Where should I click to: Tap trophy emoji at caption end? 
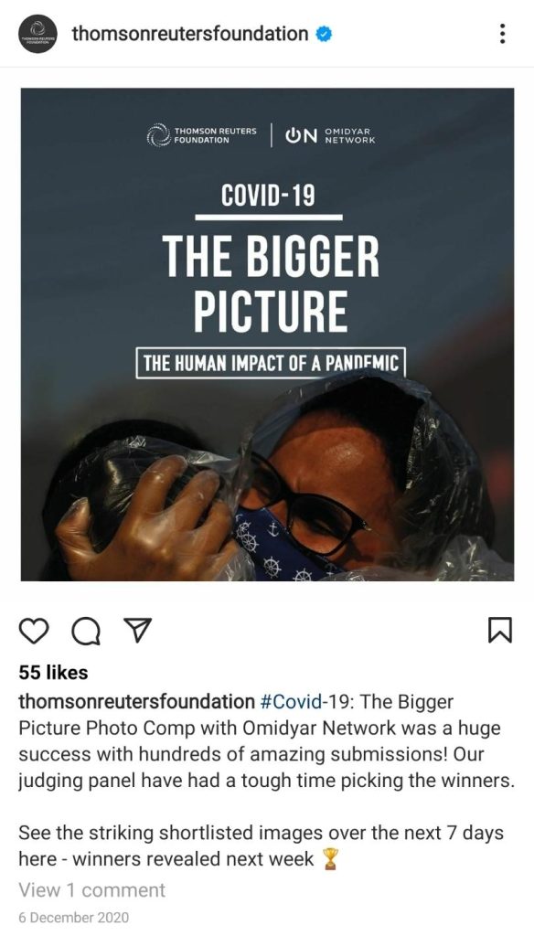point(330,859)
